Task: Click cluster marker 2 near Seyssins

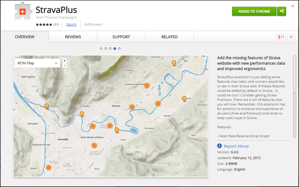Action: coord(48,168)
